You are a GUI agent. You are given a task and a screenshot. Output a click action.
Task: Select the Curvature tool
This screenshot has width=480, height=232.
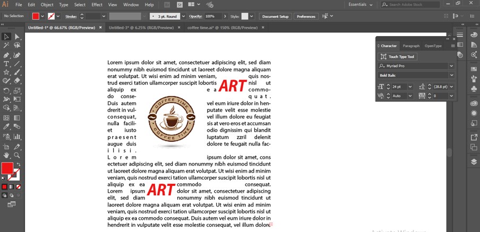tap(17, 55)
